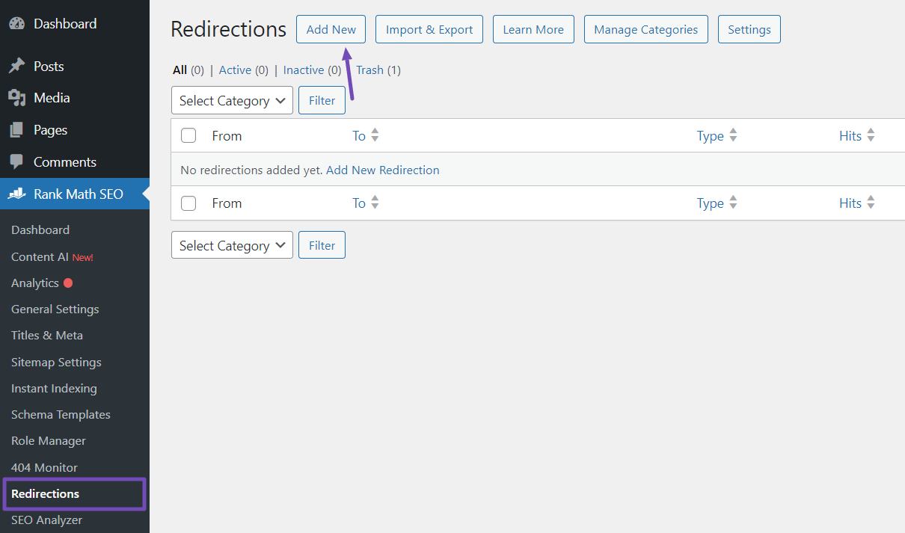Click the Add New Redirection link

(383, 170)
